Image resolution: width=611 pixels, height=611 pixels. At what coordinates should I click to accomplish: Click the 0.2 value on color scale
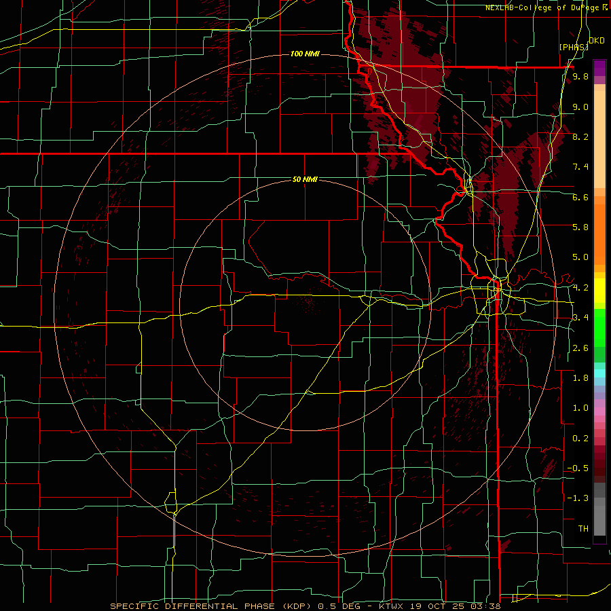coord(580,438)
